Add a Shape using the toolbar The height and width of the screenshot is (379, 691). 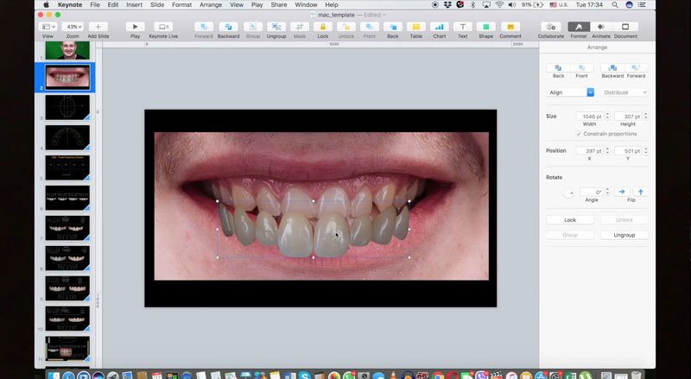click(x=486, y=28)
